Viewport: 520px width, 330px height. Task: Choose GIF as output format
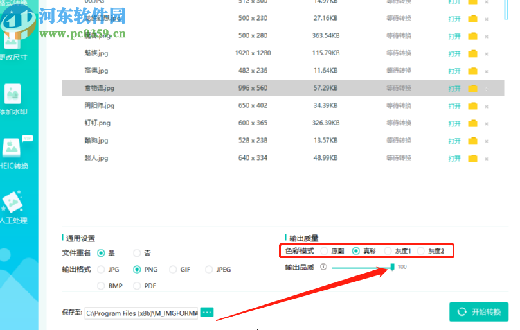coord(173,270)
